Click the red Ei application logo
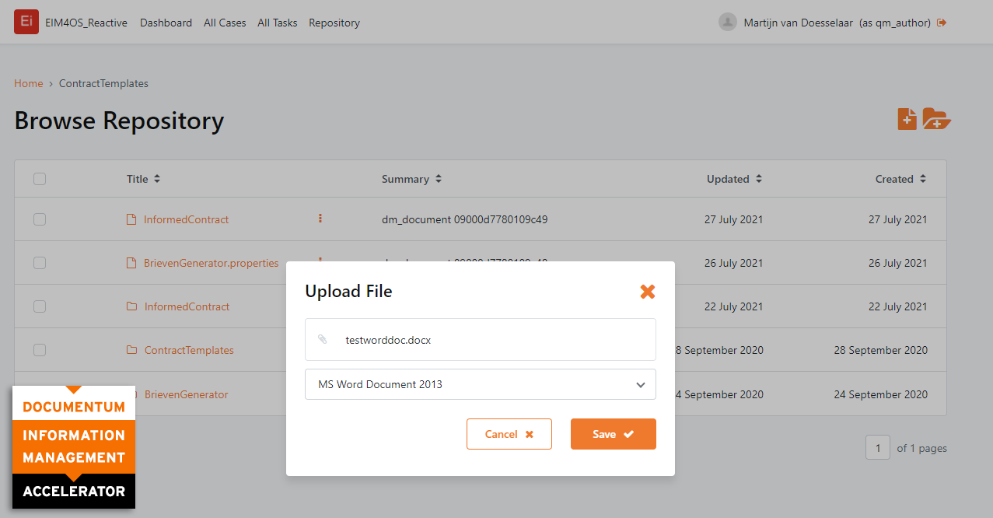The image size is (993, 518). [x=26, y=22]
